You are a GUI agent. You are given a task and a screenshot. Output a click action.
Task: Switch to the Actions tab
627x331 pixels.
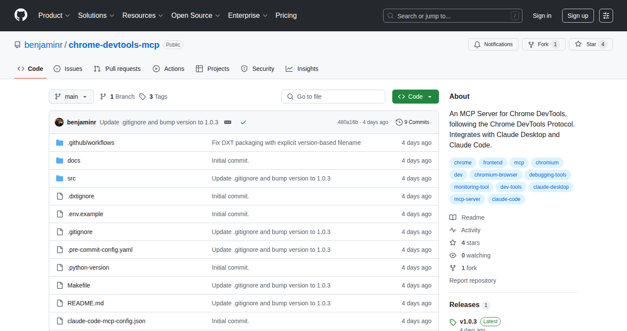pyautogui.click(x=169, y=69)
